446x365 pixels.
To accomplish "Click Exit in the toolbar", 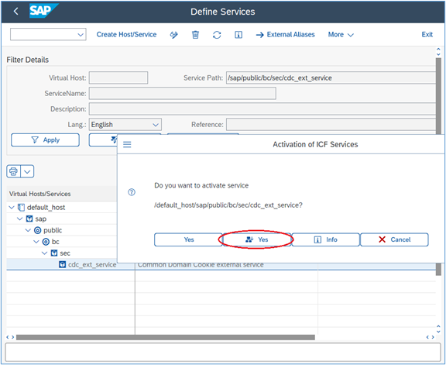I will [x=427, y=34].
